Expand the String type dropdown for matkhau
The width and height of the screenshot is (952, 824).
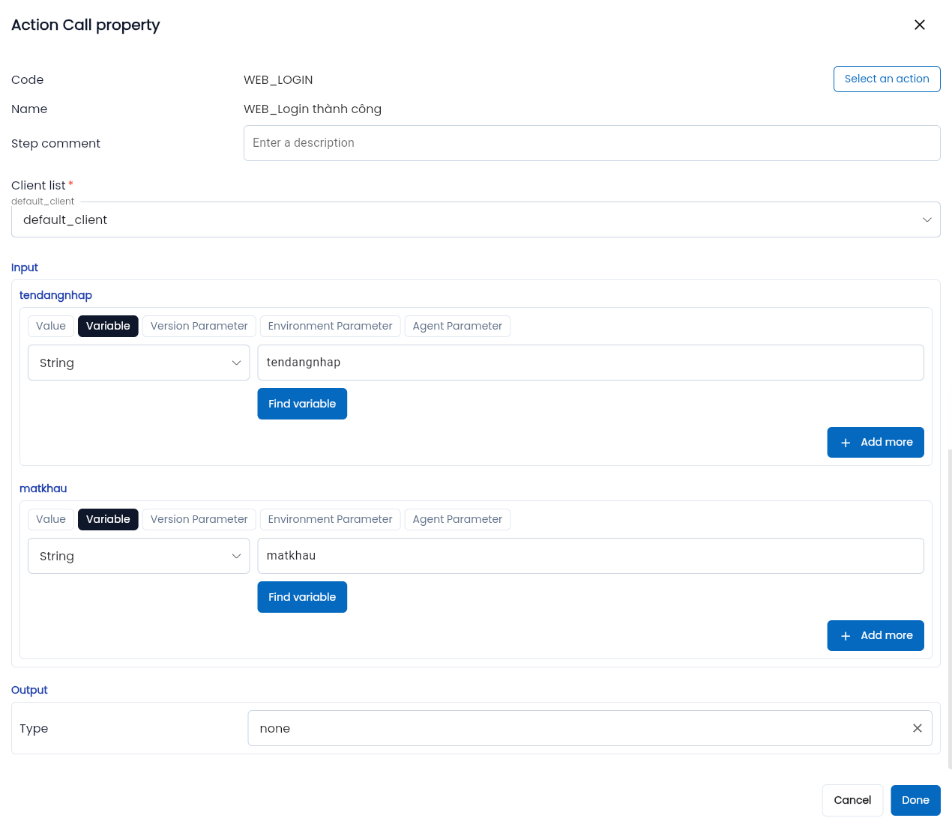point(139,556)
